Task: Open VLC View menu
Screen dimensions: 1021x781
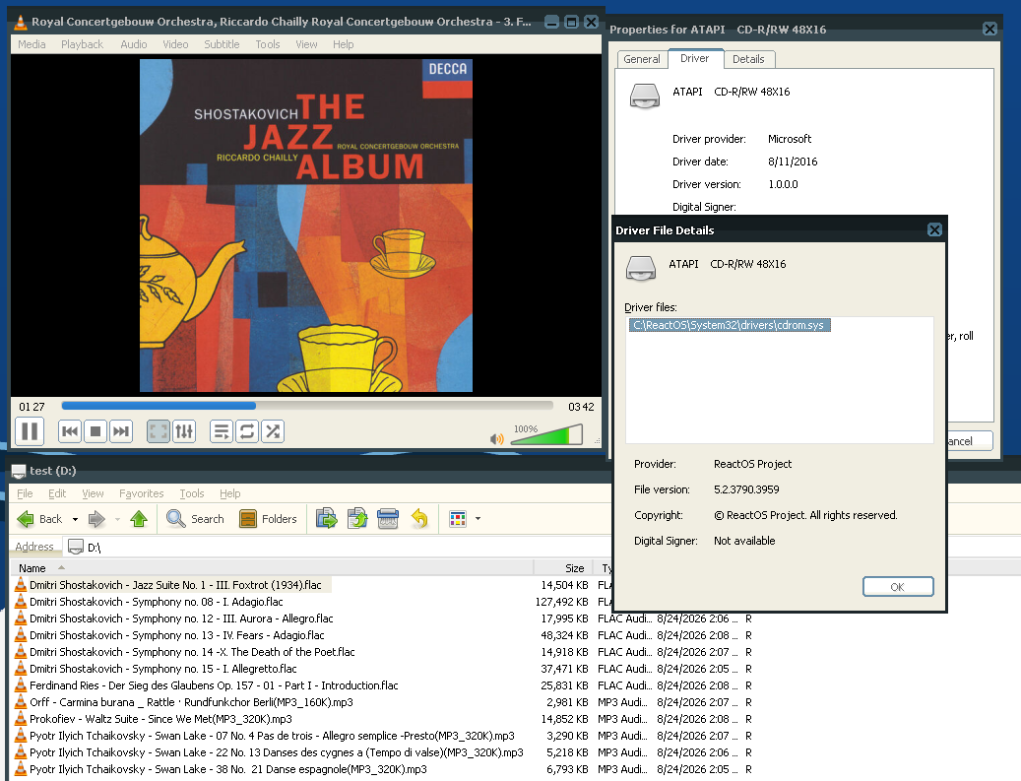Action: tap(306, 44)
